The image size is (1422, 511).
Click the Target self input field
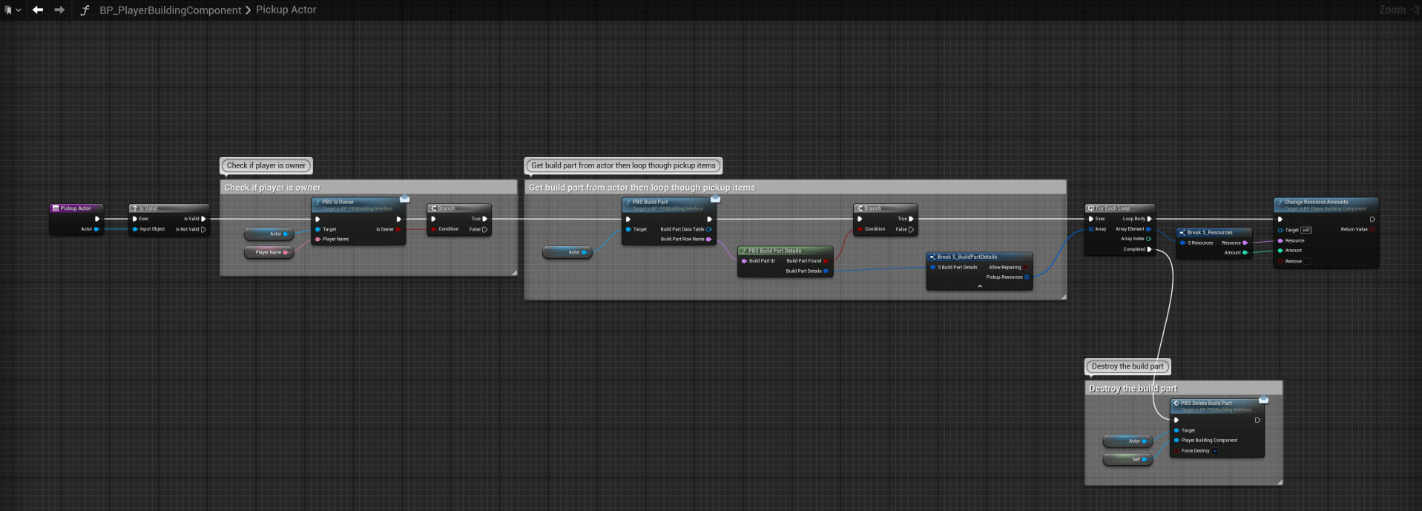(x=1306, y=230)
